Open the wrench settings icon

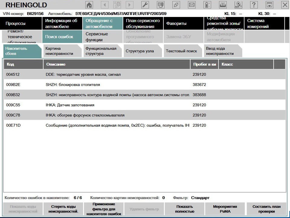tap(145, 5)
